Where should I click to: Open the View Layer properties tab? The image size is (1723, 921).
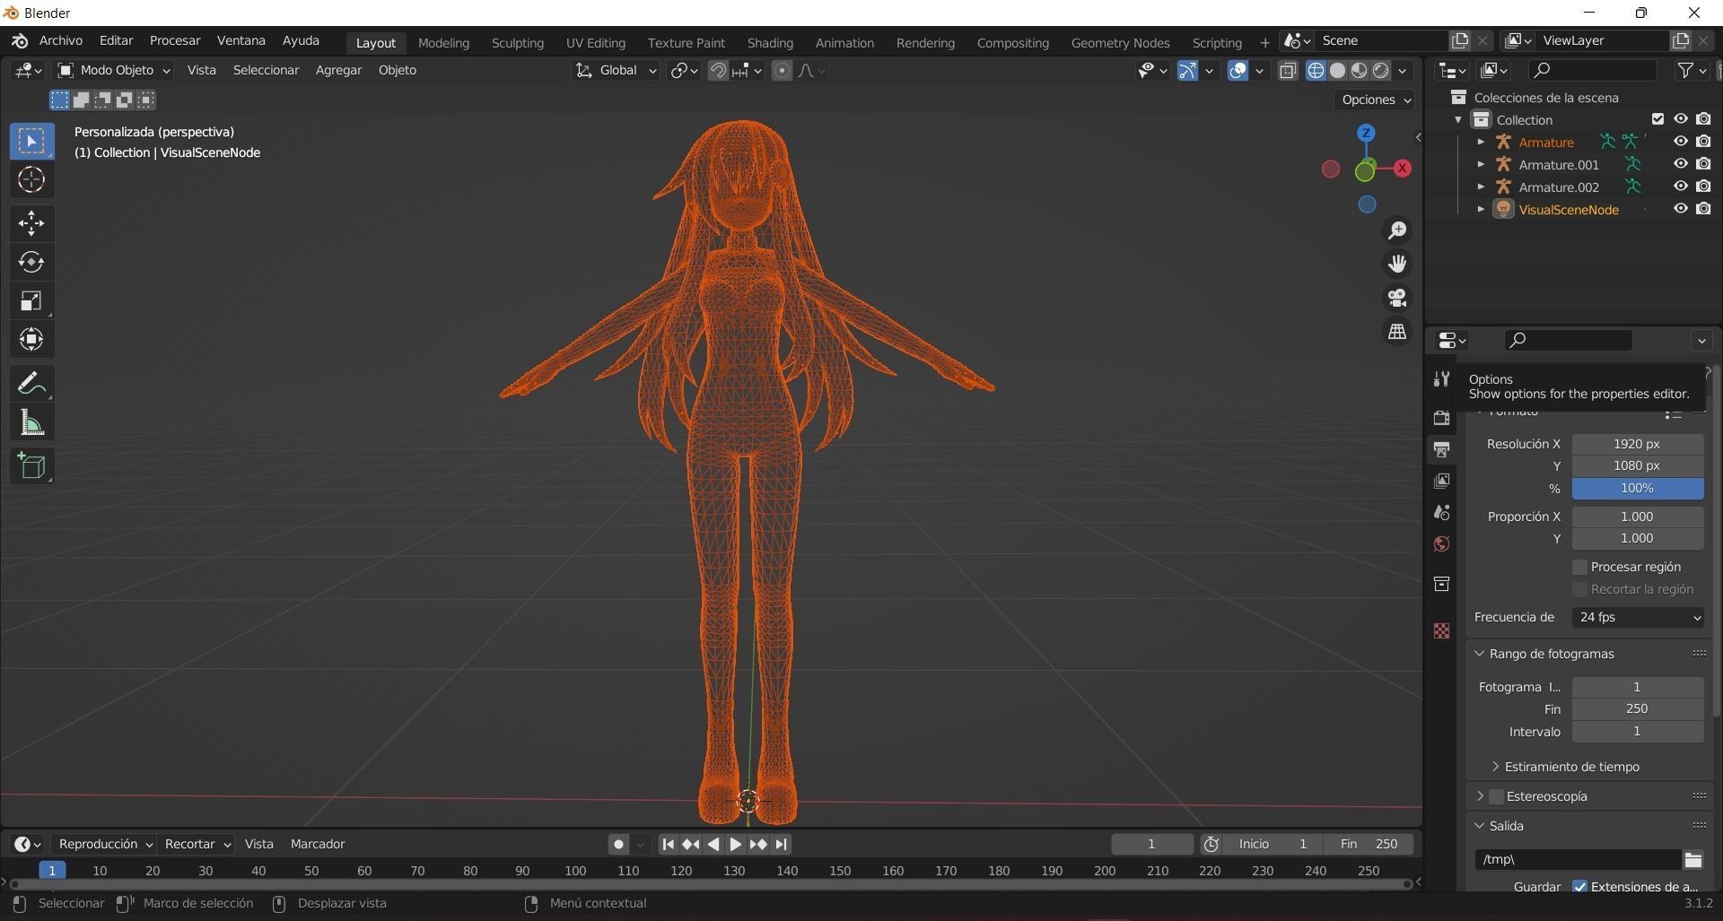pyautogui.click(x=1441, y=481)
